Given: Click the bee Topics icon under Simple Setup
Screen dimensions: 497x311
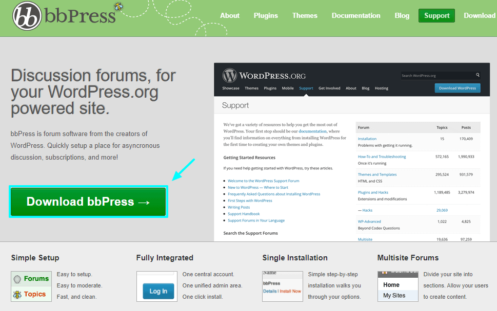Looking at the screenshot, I should pos(17,295).
